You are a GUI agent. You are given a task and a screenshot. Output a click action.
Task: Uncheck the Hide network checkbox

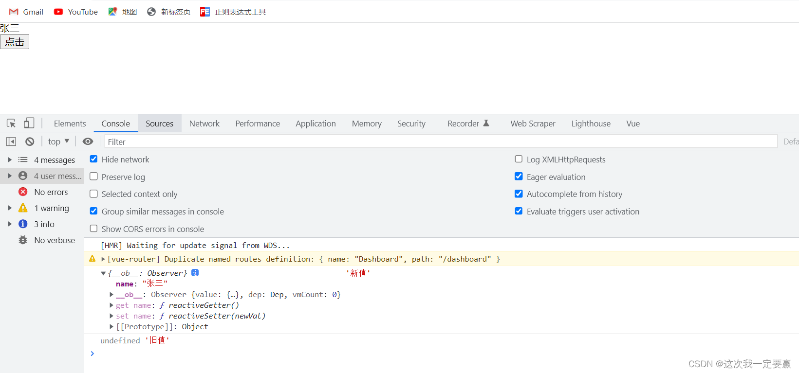click(x=94, y=159)
